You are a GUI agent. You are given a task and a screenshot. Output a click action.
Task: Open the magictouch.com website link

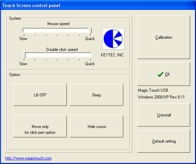coord(28,158)
